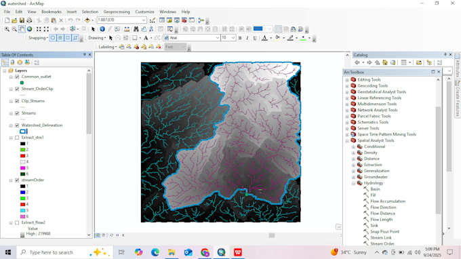Save the map with the floppy disk icon

(x=22, y=20)
